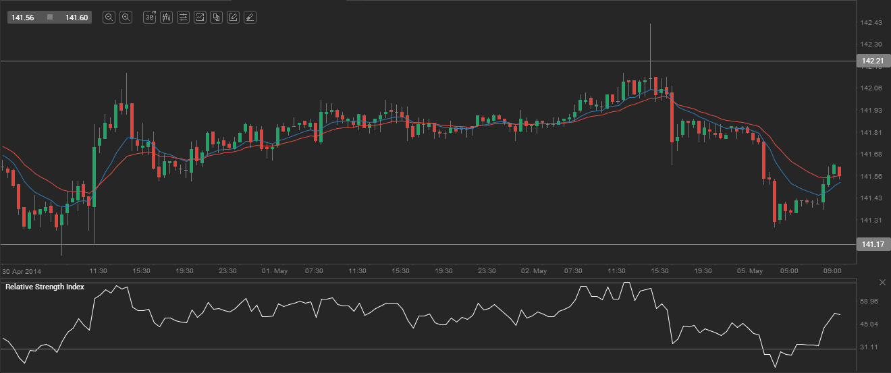Viewport: 891px width, 373px height.
Task: Open the indicators settings sliders icon
Action: click(x=183, y=18)
